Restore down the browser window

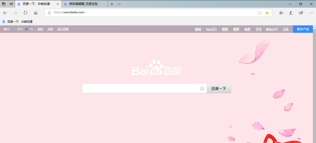click(300, 4)
